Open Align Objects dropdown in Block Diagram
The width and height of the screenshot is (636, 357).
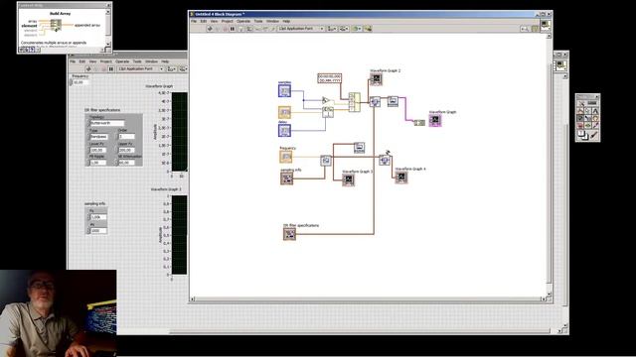pyautogui.click(x=332, y=29)
